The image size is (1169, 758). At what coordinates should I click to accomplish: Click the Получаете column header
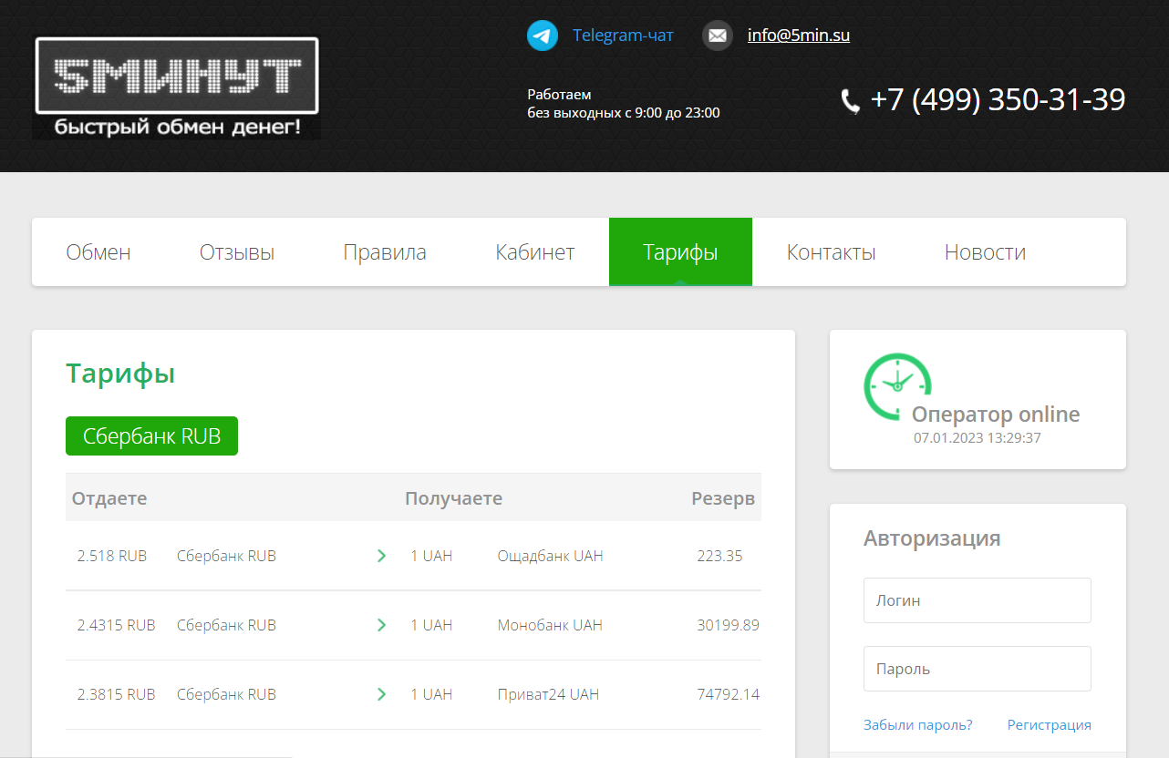(x=453, y=498)
